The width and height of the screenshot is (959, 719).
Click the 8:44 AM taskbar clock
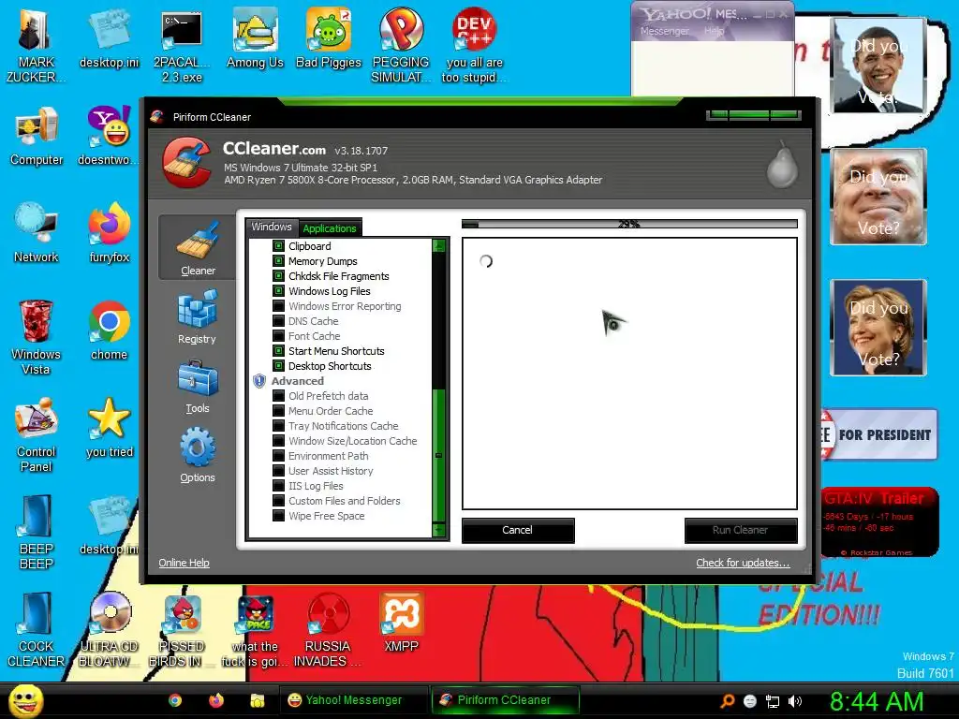(877, 701)
